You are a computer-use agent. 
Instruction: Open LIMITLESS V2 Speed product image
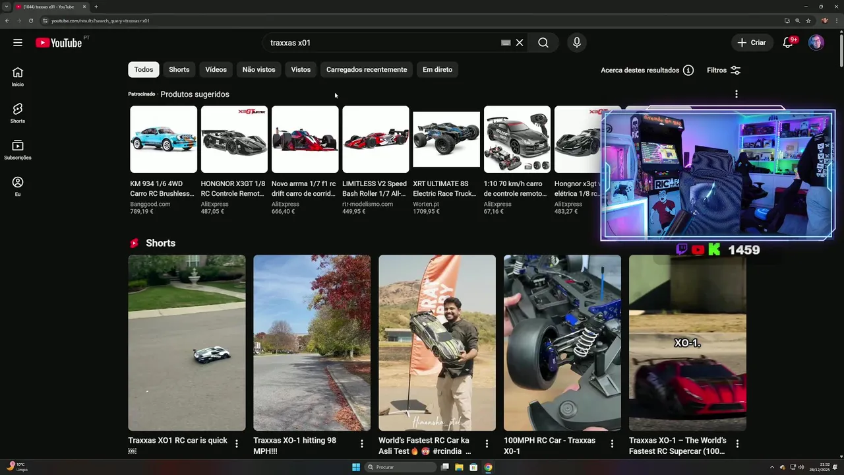click(376, 139)
